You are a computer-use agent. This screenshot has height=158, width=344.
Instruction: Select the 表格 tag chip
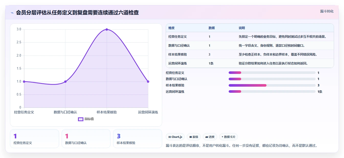(194, 137)
